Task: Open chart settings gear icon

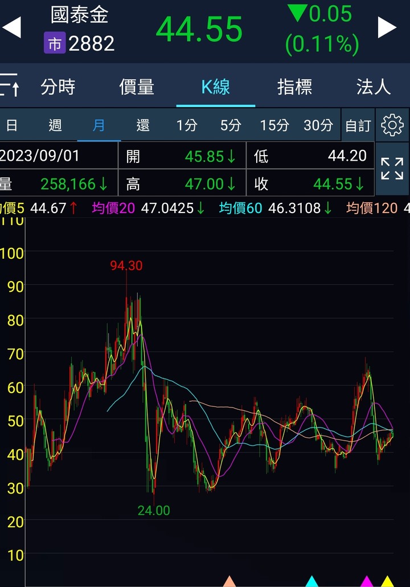Action: point(392,125)
